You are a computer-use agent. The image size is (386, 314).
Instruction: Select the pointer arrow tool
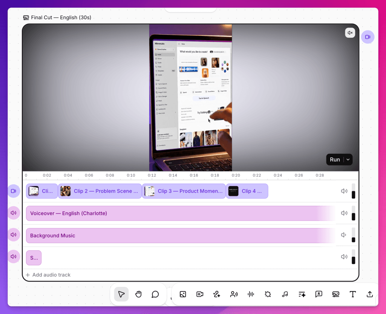pos(121,294)
